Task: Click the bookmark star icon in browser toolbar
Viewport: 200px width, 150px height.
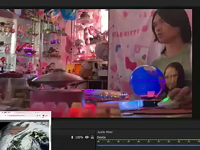Action: [37, 115]
